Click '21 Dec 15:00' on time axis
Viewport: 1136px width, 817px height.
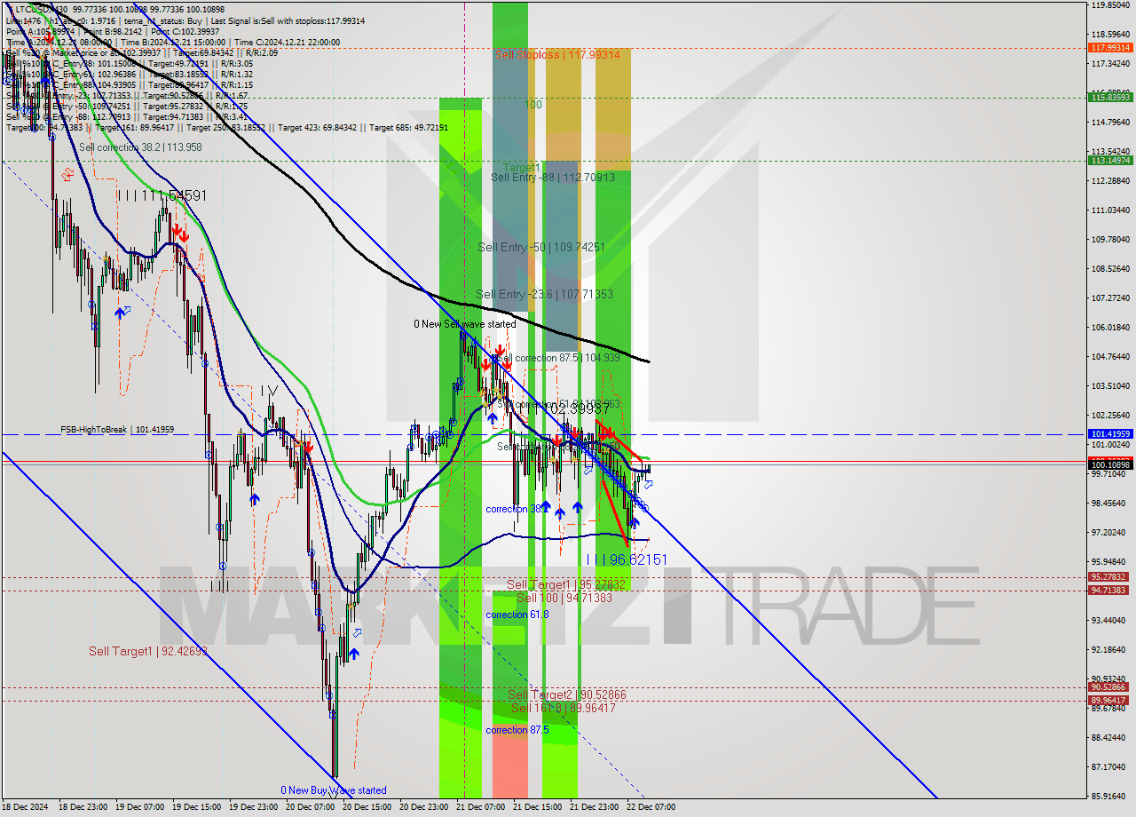coord(537,808)
